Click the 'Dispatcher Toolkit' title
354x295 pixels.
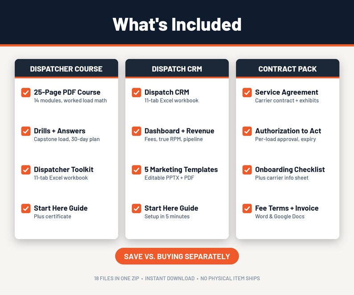(64, 169)
